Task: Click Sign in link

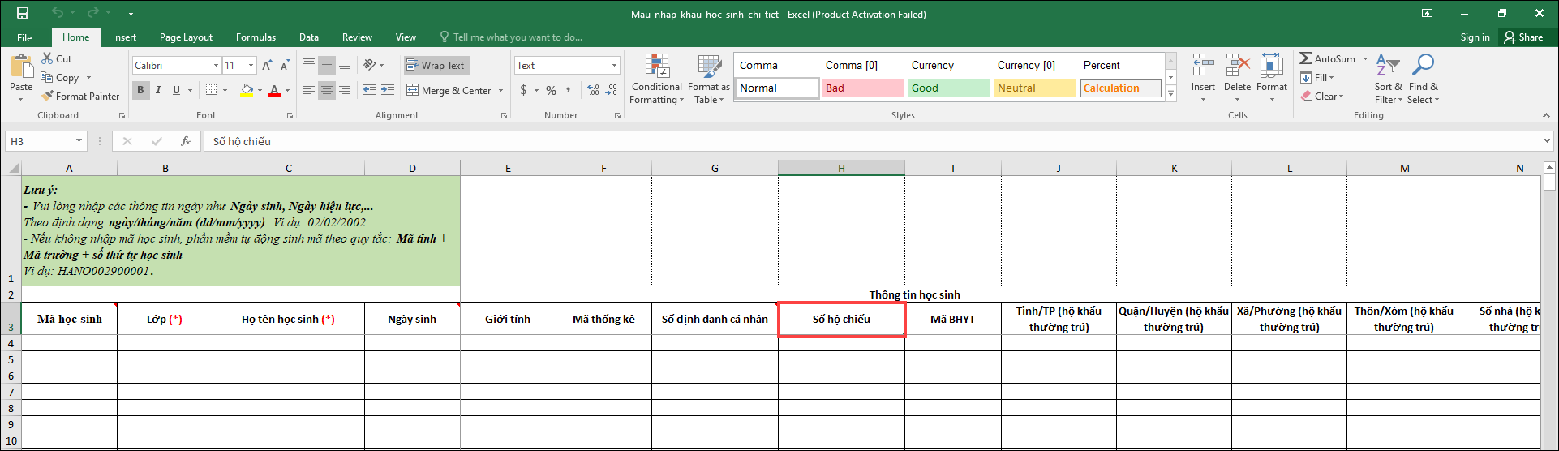Action: 1475,37
